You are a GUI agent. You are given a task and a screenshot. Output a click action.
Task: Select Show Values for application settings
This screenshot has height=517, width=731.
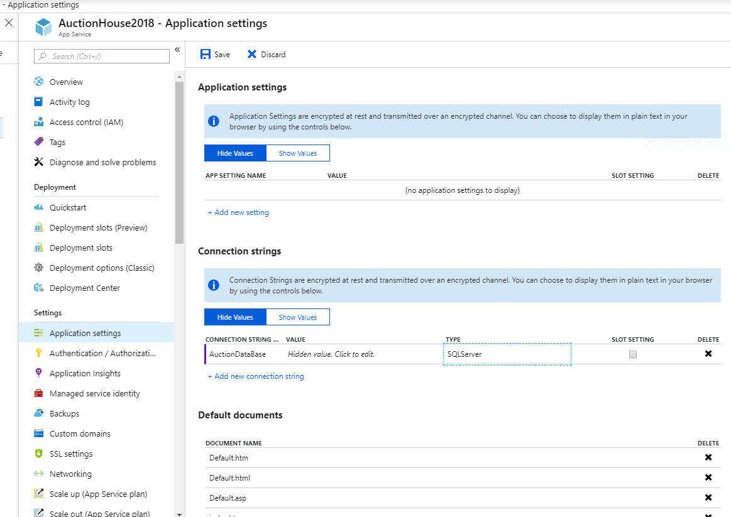pos(298,153)
